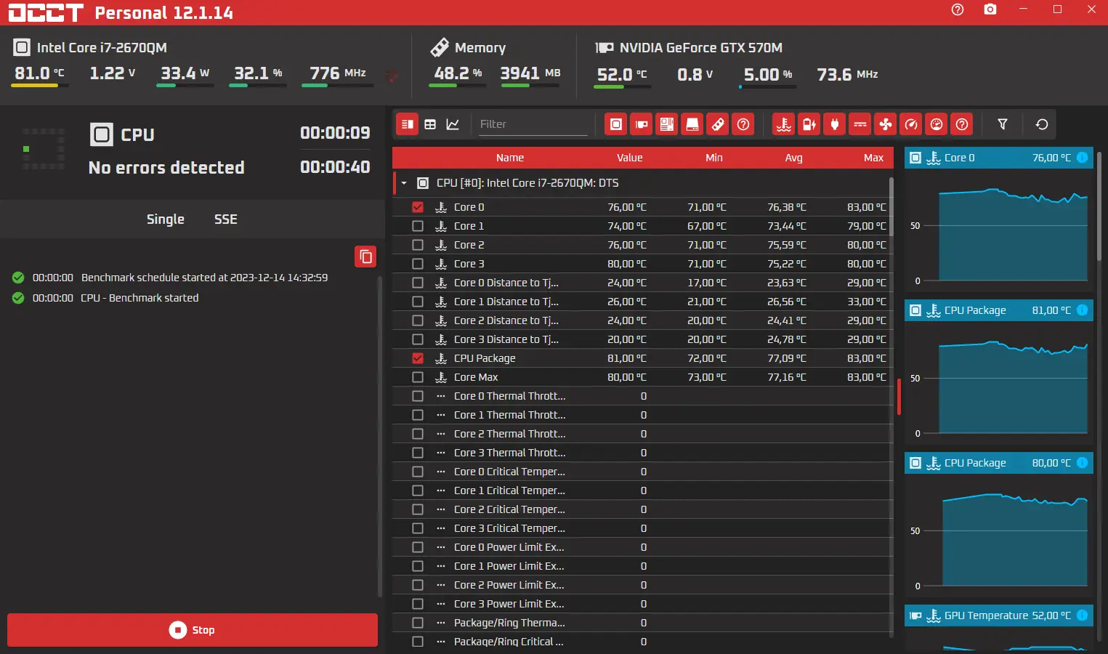The height and width of the screenshot is (654, 1108).
Task: Toggle the battery power sensor filter icon
Action: click(809, 124)
